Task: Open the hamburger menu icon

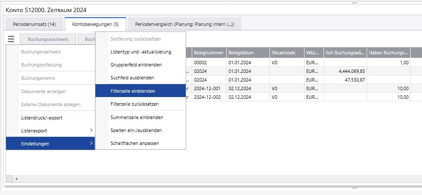Action: [x=11, y=39]
